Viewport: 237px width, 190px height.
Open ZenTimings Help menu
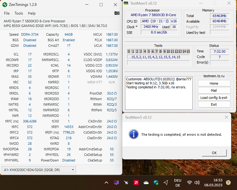coord(32,13)
